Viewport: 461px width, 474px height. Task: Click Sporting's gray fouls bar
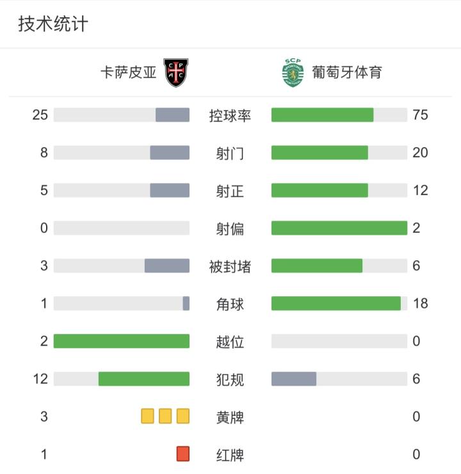pyautogui.click(x=294, y=379)
